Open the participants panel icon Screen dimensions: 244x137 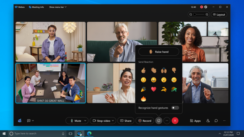point(208,121)
